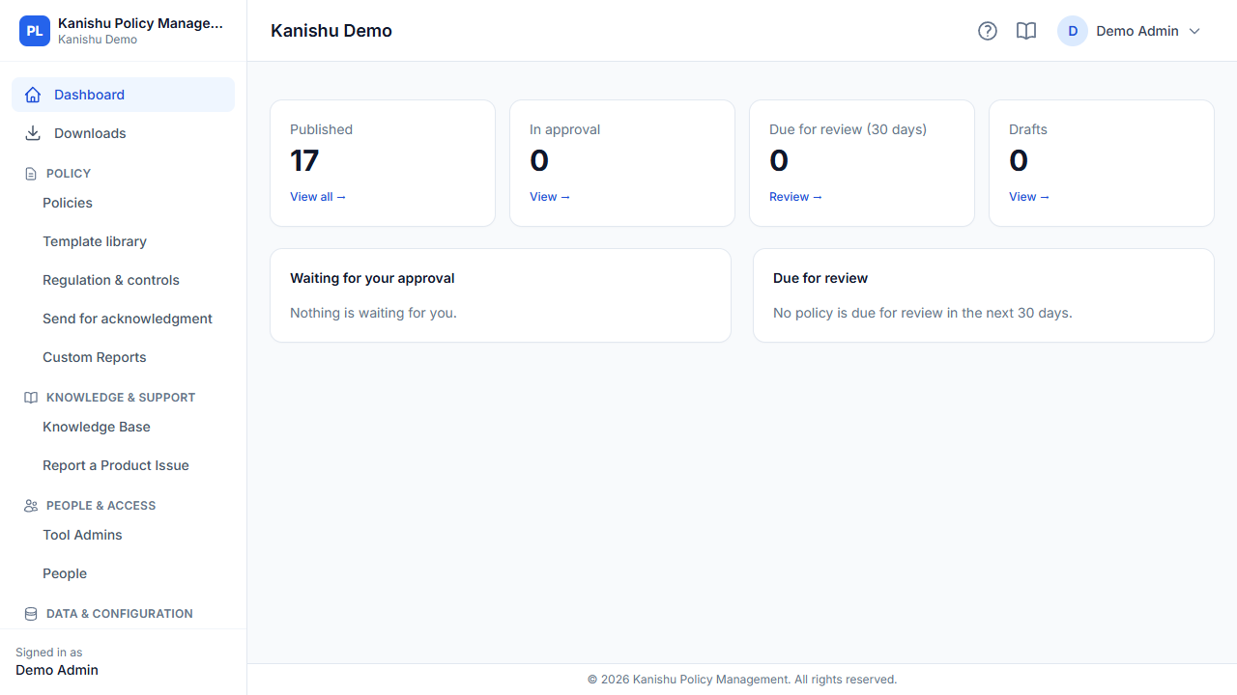Open the knowledge book icon in header
1237x695 pixels.
1026,31
